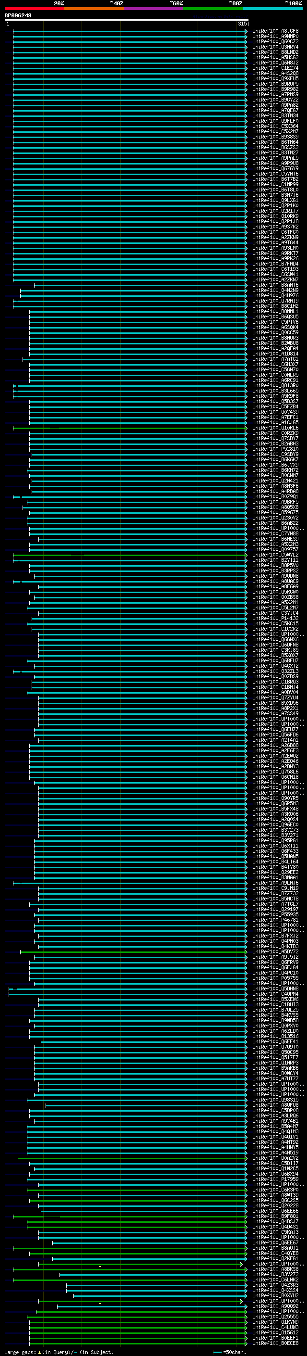Select hit UniRef100_A8JGF8
Screen dimensions: 307x1356
275,31
